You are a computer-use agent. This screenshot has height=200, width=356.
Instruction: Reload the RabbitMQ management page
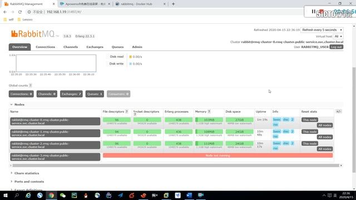point(20,12)
